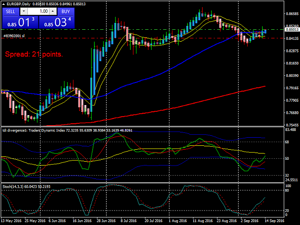
Task: Click the 0.82875 price axis label
Action: 292,51
